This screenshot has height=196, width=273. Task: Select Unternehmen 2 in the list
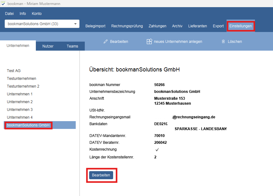point(20,102)
